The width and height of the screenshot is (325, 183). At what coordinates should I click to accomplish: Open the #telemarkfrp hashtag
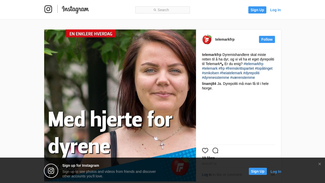pyautogui.click(x=253, y=64)
